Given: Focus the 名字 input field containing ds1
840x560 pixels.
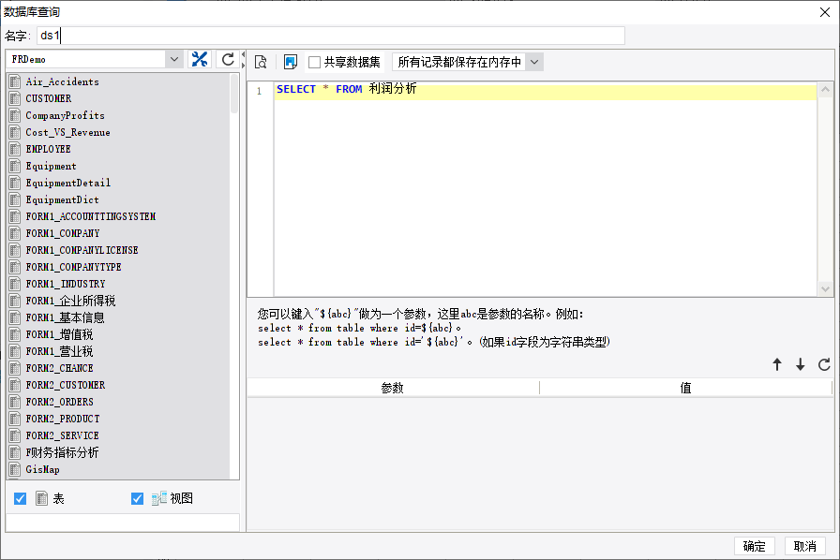Looking at the screenshot, I should pos(331,36).
